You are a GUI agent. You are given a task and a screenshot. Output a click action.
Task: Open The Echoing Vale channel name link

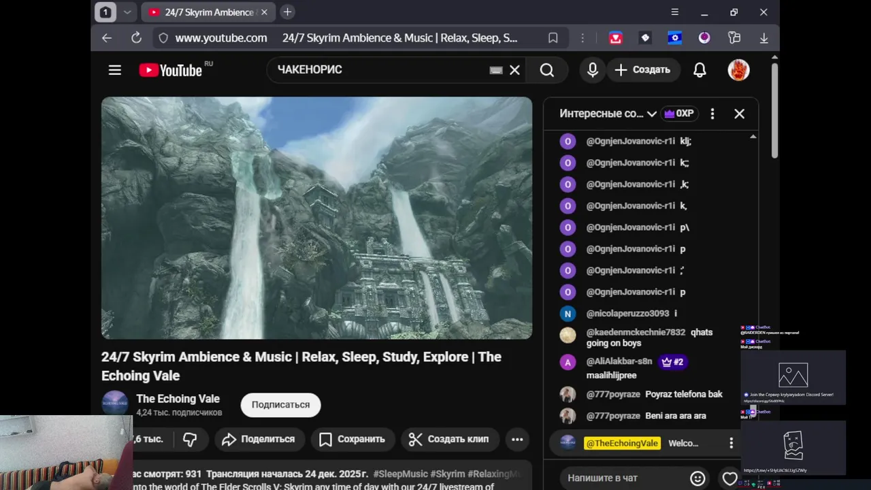pyautogui.click(x=178, y=399)
